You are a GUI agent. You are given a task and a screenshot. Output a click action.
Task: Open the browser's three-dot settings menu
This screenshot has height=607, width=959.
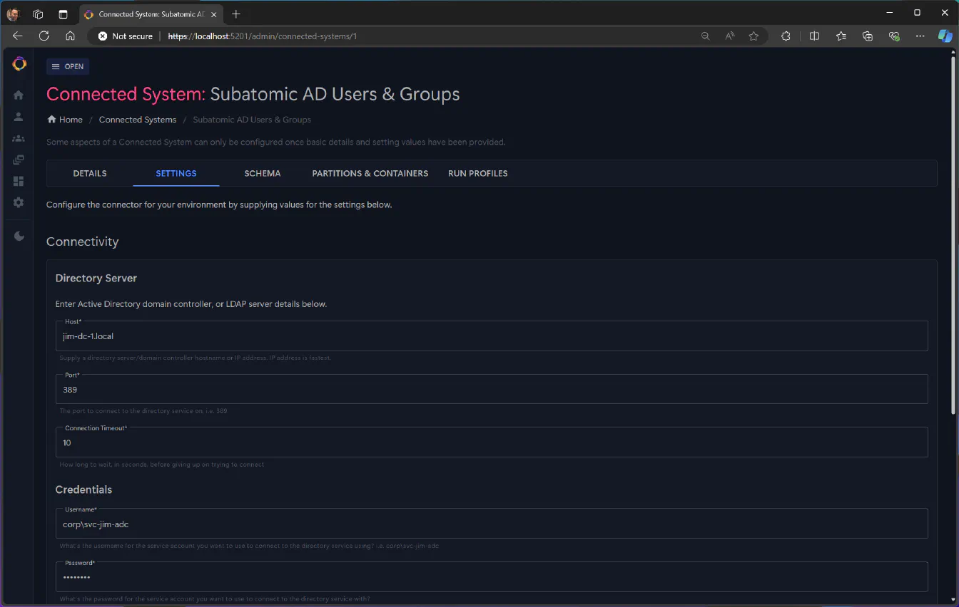click(920, 36)
